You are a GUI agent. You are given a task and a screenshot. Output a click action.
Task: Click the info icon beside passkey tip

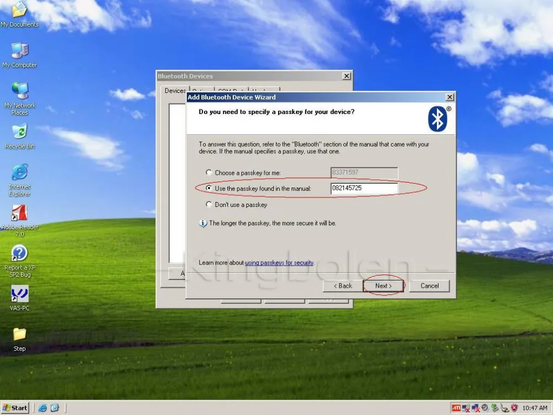tap(203, 223)
